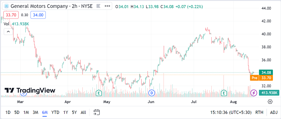Open the three-dot more menu
The height and width of the screenshot is (119, 281).
pyautogui.click(x=107, y=6)
